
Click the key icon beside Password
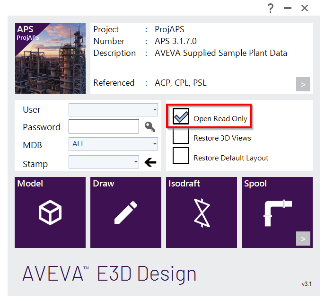click(x=150, y=127)
